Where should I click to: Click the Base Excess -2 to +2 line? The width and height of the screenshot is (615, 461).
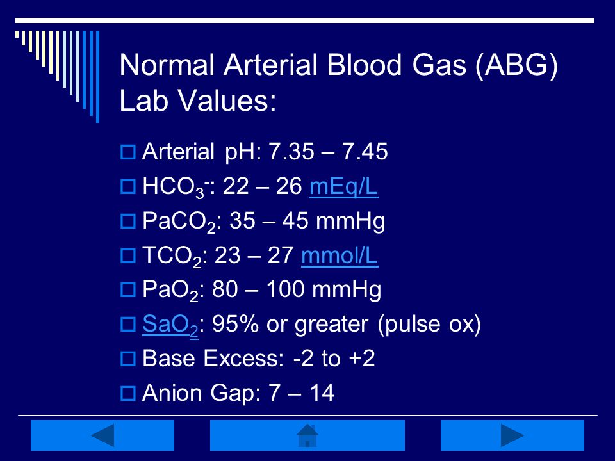(258, 359)
